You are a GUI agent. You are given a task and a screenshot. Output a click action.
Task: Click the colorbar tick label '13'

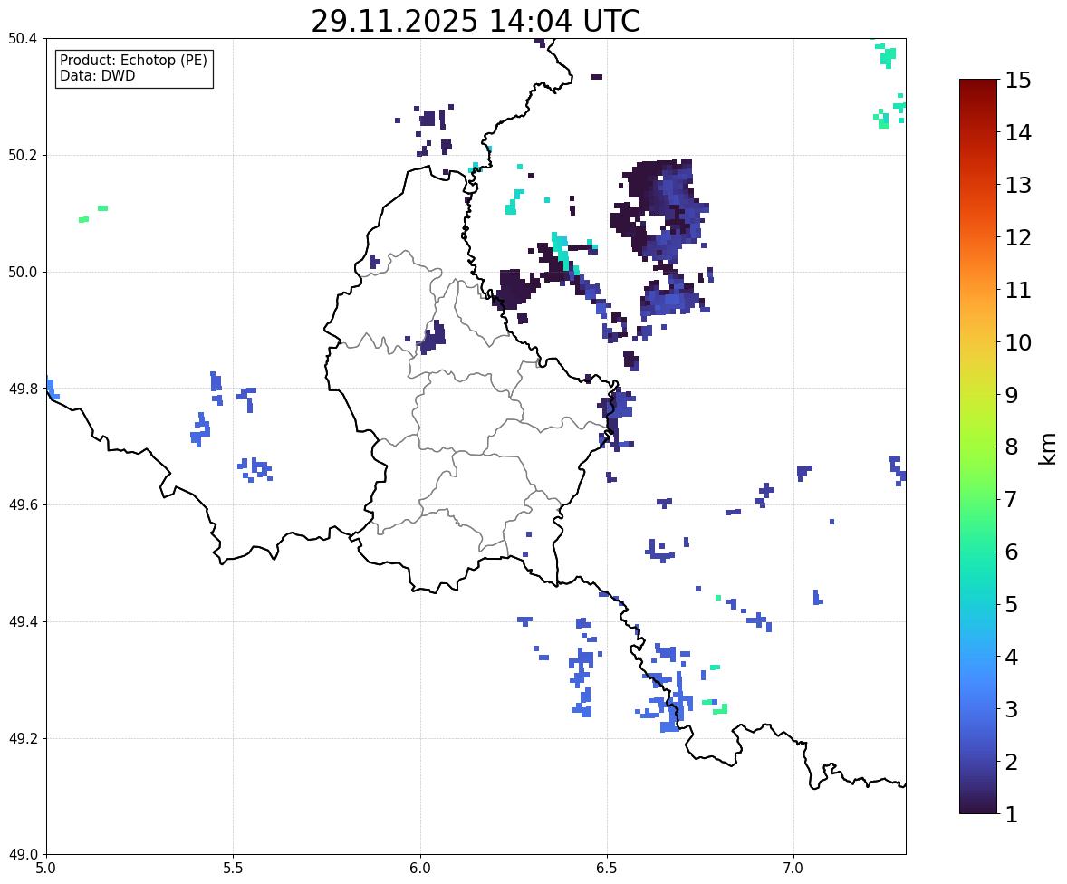[x=1018, y=185]
